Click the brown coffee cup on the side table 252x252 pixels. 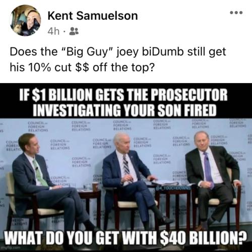point(95,187)
